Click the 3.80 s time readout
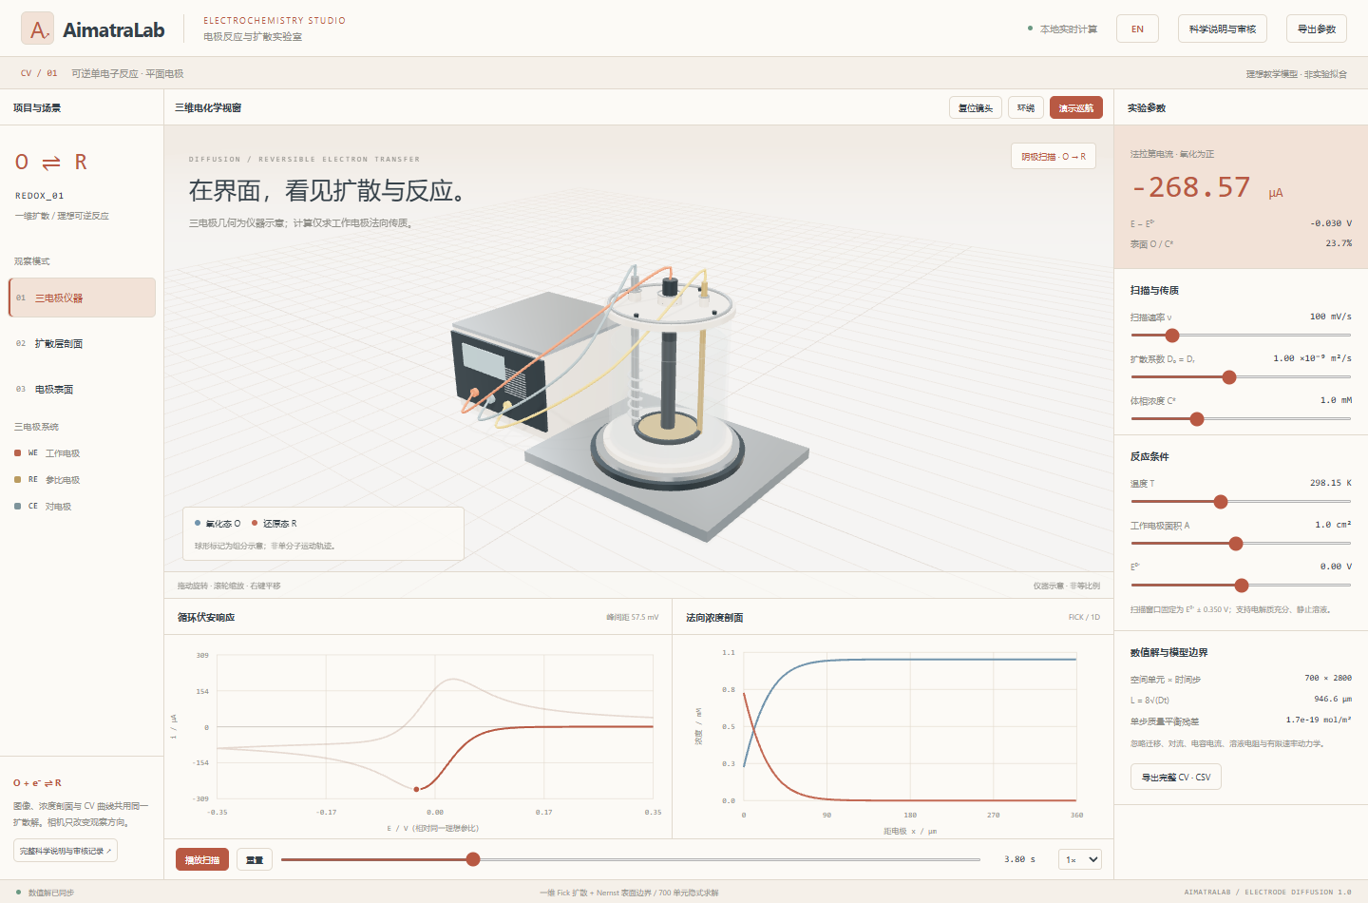Screen dimensions: 1368x903 [x=1019, y=859]
